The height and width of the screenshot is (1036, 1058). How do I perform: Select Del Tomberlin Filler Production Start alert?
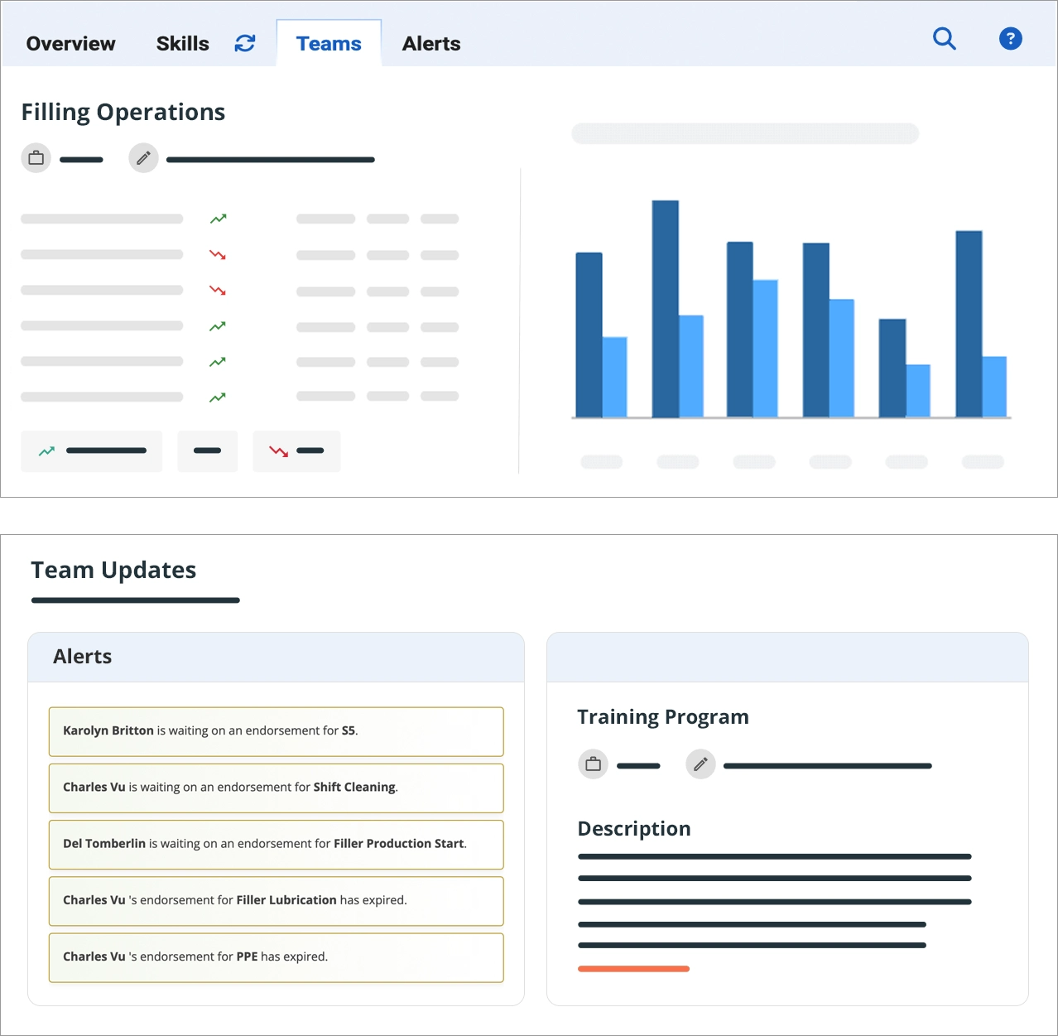tap(276, 844)
